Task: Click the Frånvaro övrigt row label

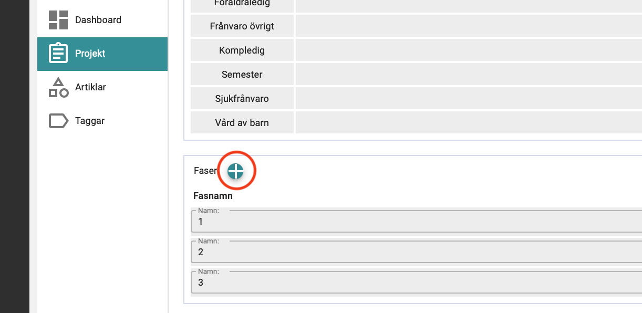Action: click(242, 26)
